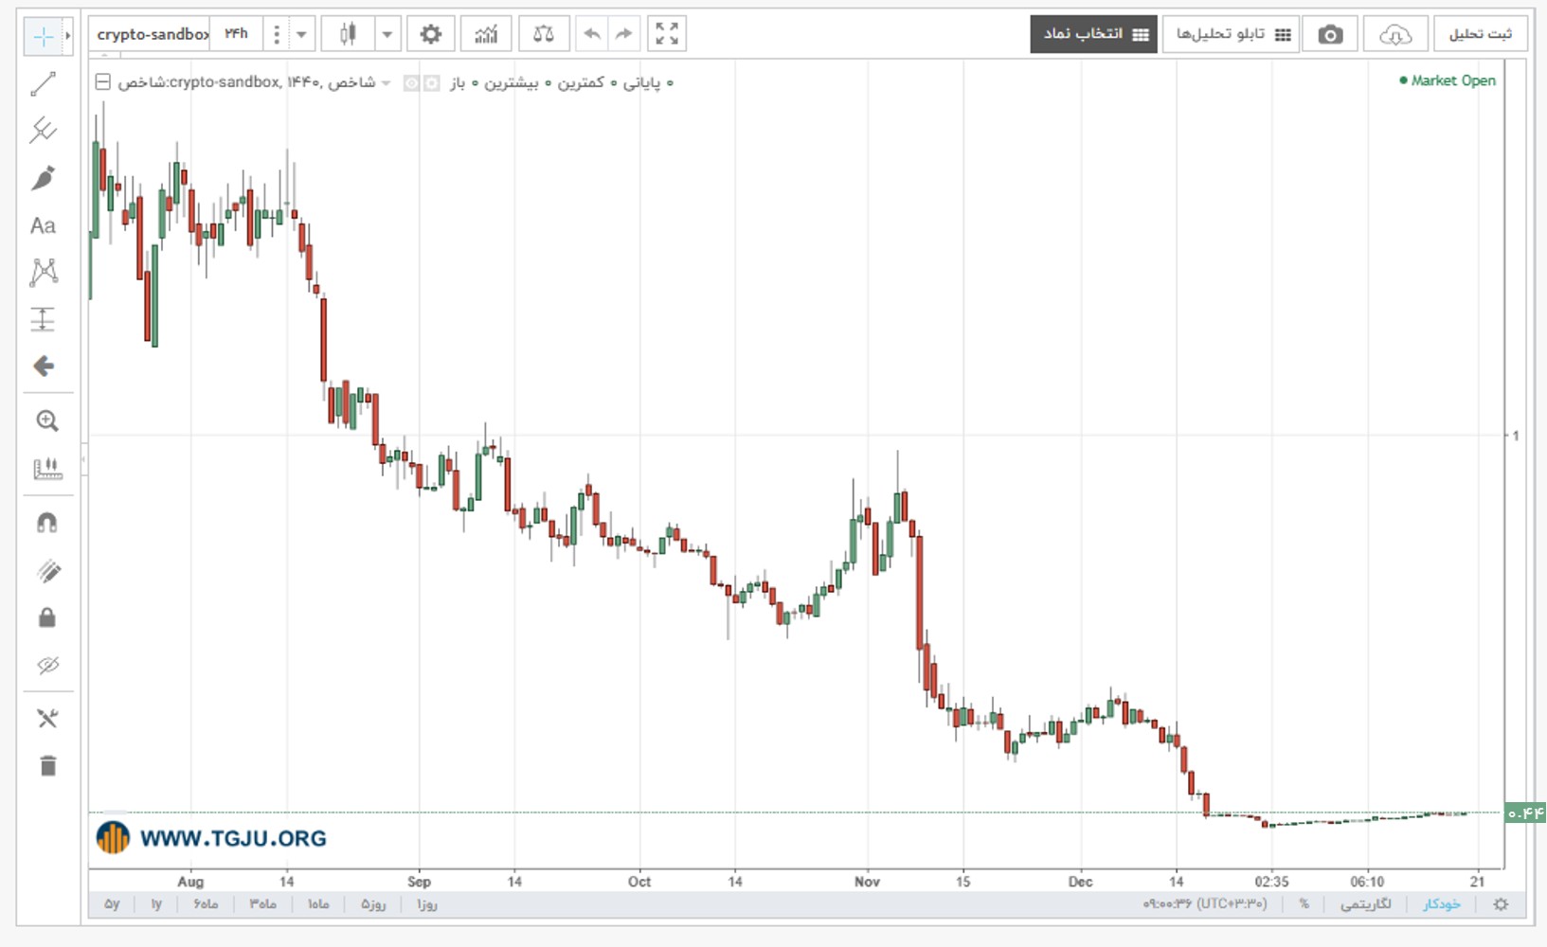The image size is (1547, 947).
Task: Click the back arrow icon in left toolbar
Action: [44, 366]
